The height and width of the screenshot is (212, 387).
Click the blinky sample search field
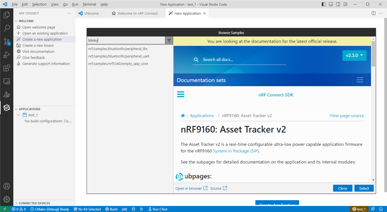coord(126,41)
